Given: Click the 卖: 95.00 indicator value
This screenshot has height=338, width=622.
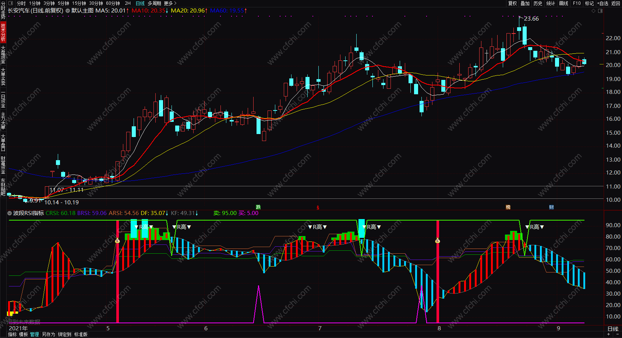Looking at the screenshot, I should [225, 213].
